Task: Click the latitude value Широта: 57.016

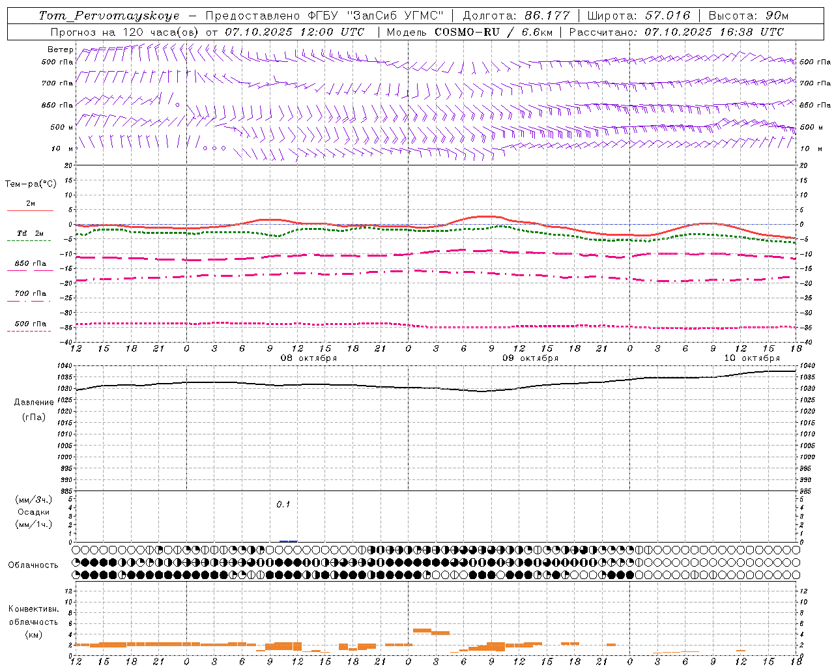Action: tap(639, 16)
